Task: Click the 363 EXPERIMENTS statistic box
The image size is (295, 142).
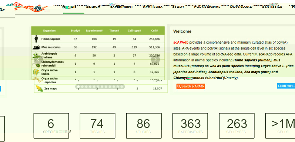Action: (x=190, y=126)
